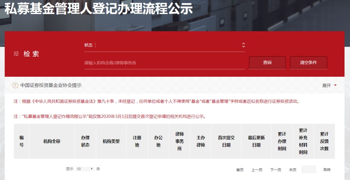Click the 累计反馈次数 column header

point(324,141)
